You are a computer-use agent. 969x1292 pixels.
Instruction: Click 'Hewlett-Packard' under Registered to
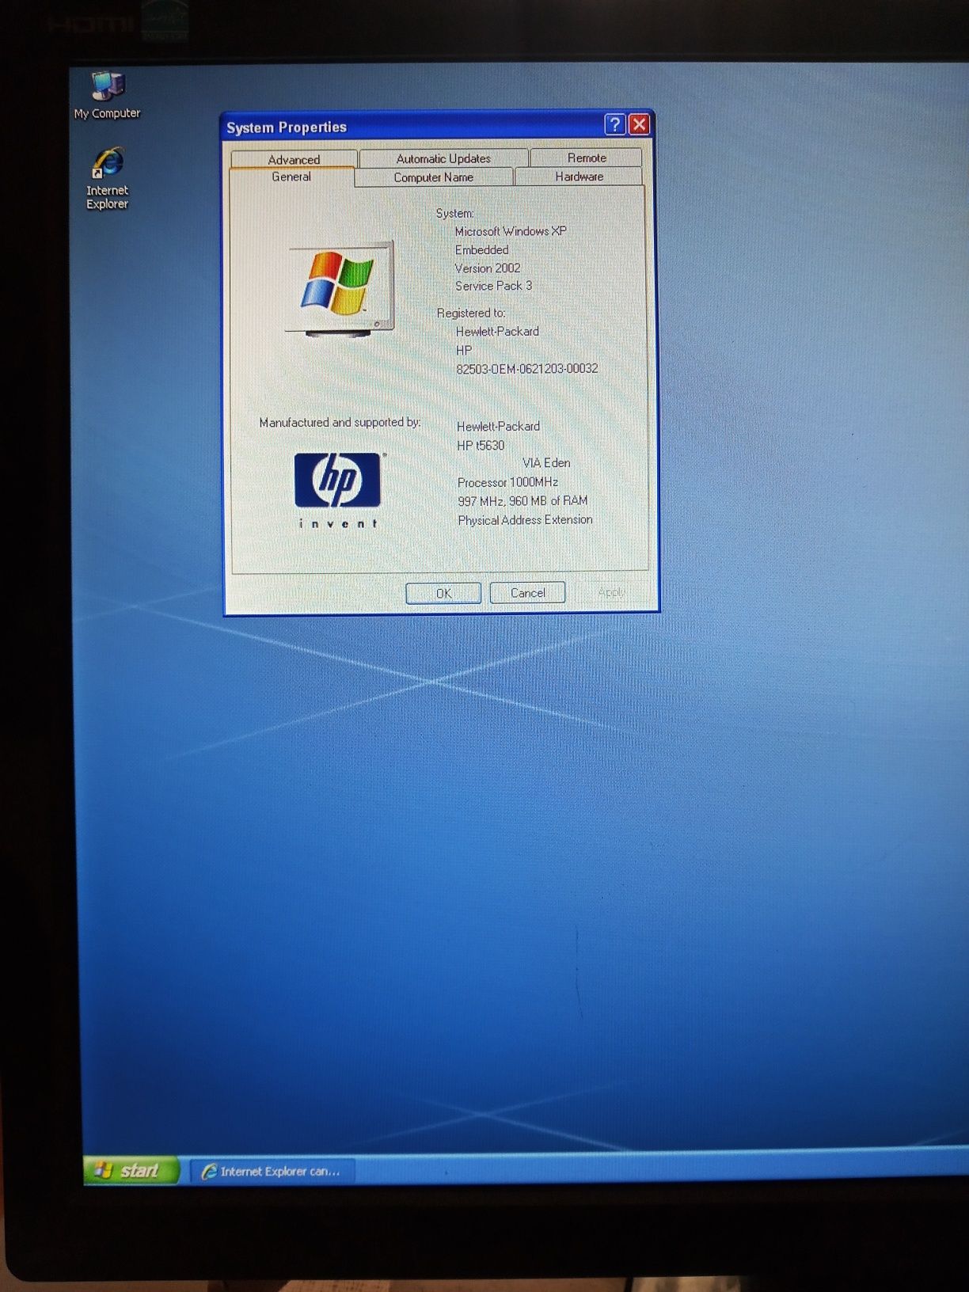(497, 332)
